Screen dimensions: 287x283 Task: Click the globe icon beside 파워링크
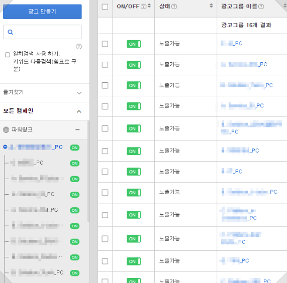(x=6, y=130)
